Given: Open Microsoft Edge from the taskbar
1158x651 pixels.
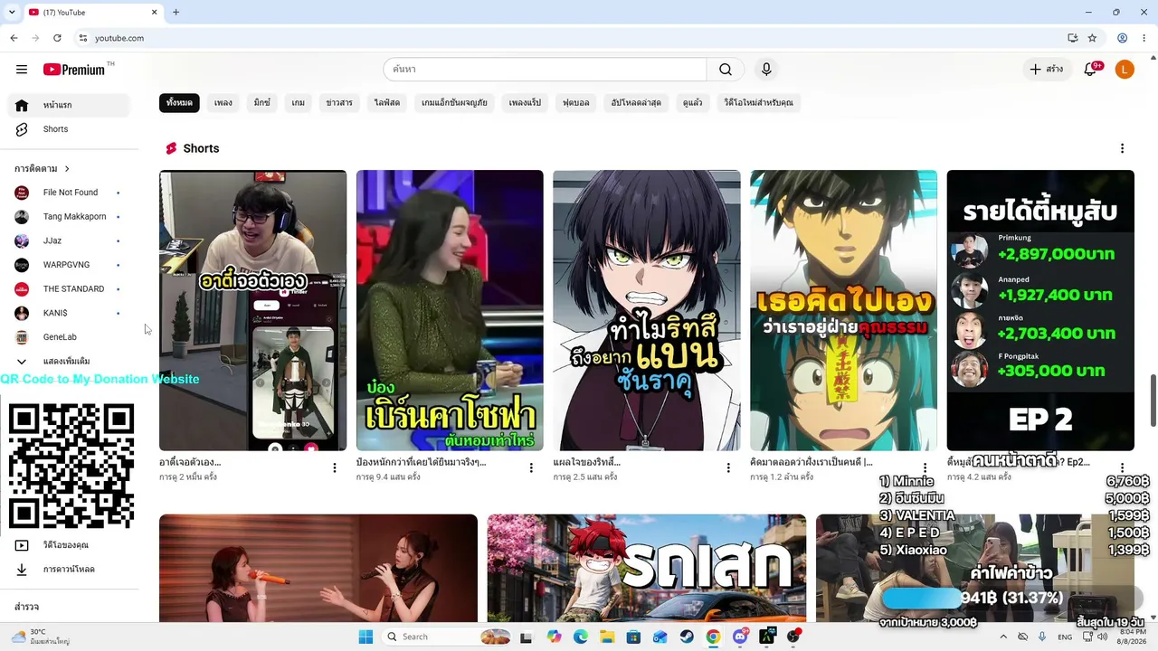Looking at the screenshot, I should (581, 637).
